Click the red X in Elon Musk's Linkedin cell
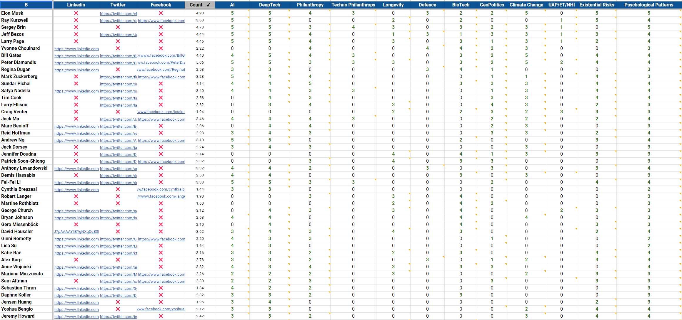Screen dimensions: 682x320 [x=76, y=13]
